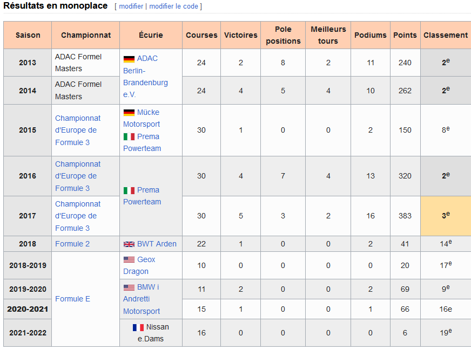Open the 2015 Championnat d'Europe de Formule 3 link

pyautogui.click(x=78, y=130)
